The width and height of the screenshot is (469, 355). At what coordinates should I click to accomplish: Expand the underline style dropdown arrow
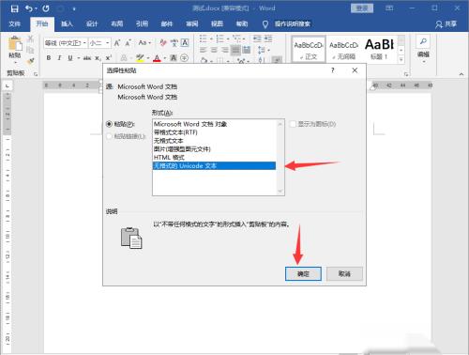coord(78,58)
